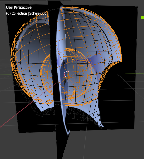Click the rightmost cropped header button at top
The image size is (144, 159).
[64, 0]
